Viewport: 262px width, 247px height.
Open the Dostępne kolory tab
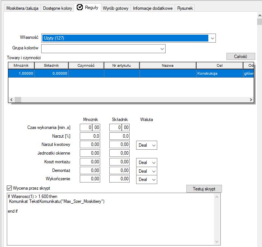point(57,8)
